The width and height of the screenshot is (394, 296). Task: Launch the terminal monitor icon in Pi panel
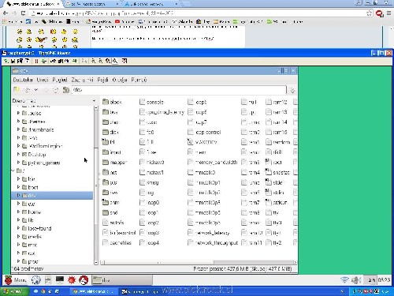(x=60, y=280)
